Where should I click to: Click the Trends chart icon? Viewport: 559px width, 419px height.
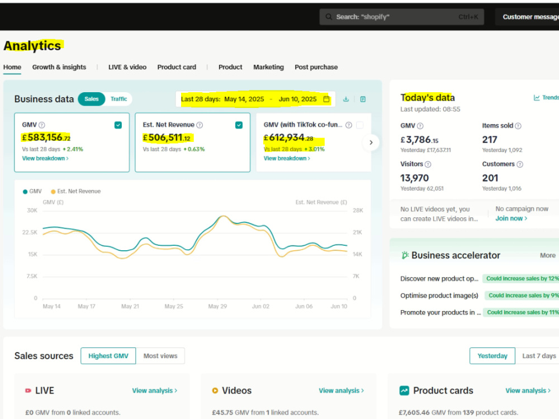(537, 98)
